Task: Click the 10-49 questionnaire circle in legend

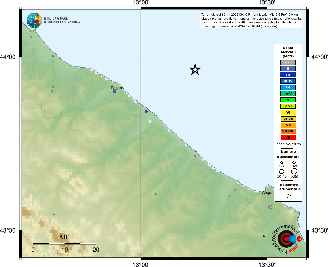Action: (282, 172)
